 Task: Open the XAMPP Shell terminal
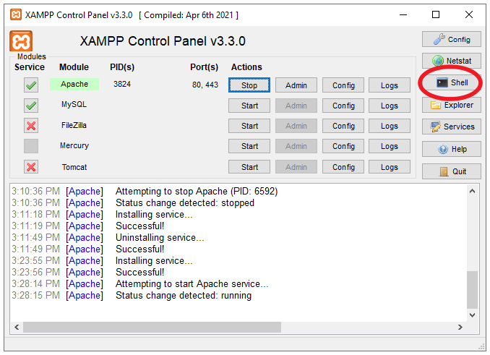452,83
